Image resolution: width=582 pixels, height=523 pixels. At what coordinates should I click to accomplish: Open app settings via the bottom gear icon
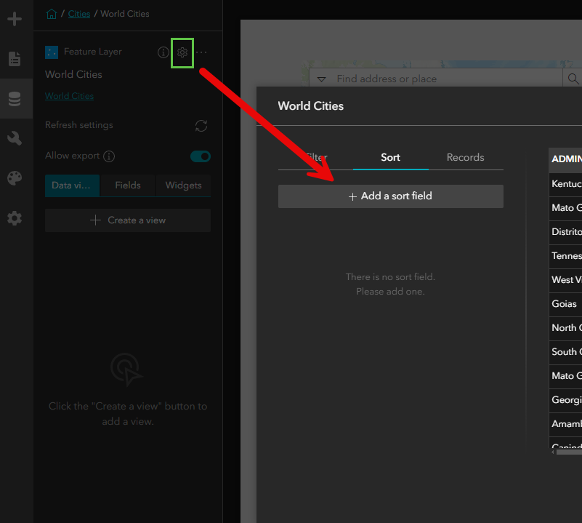tap(16, 217)
